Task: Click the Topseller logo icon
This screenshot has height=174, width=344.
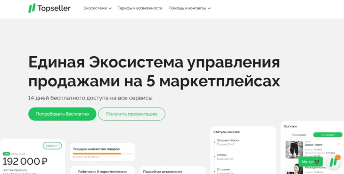Action: (32, 8)
